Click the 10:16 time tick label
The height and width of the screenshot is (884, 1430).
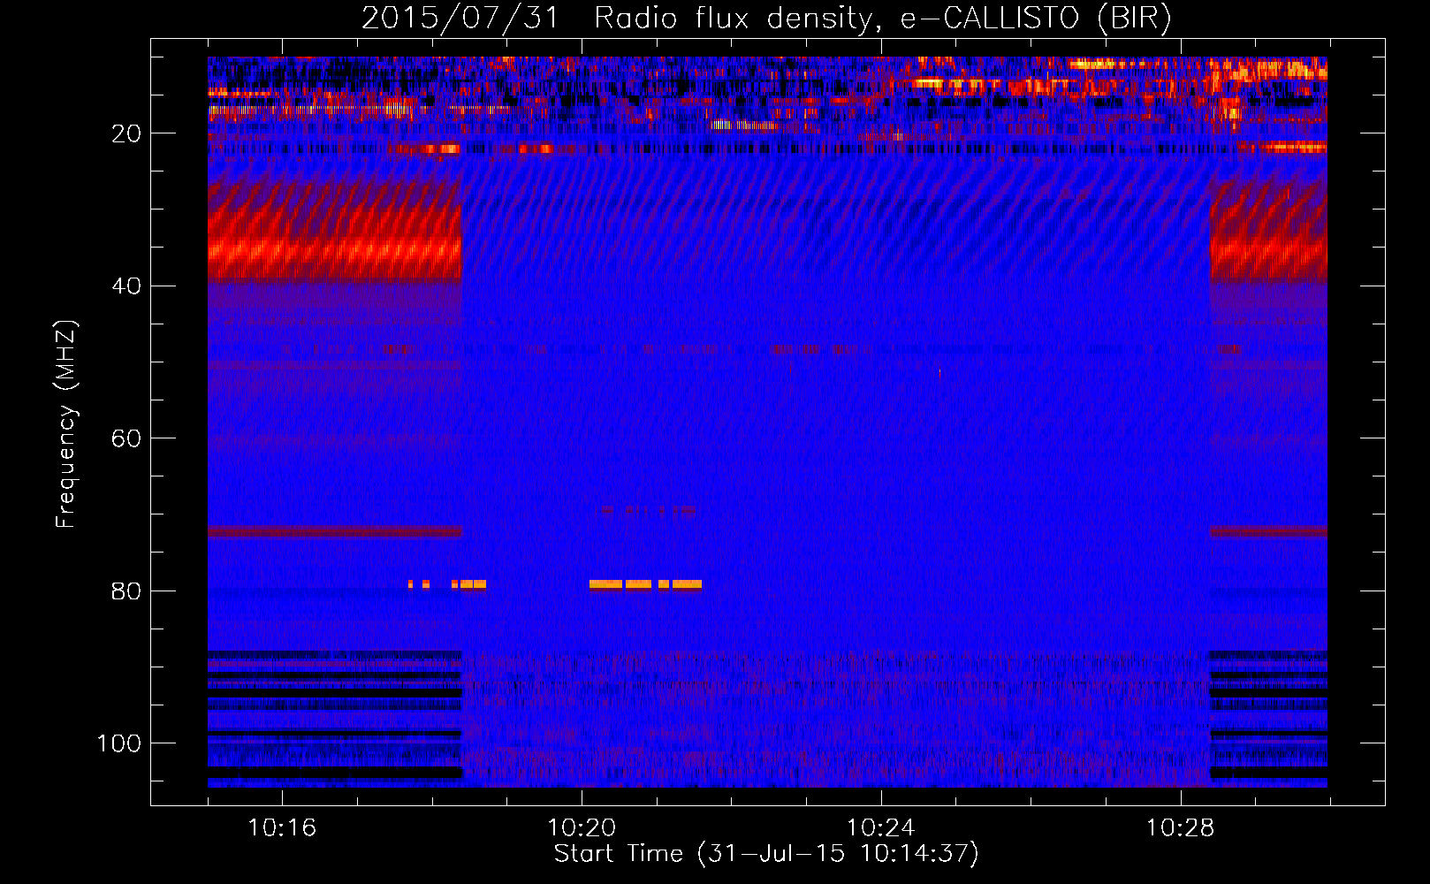[282, 828]
